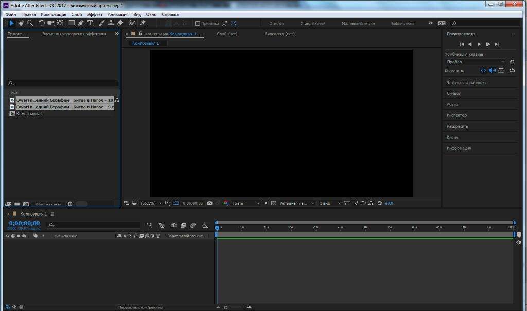The height and width of the screenshot is (311, 527).
Task: Switch to the Маленький экран workspace
Action: [x=358, y=23]
